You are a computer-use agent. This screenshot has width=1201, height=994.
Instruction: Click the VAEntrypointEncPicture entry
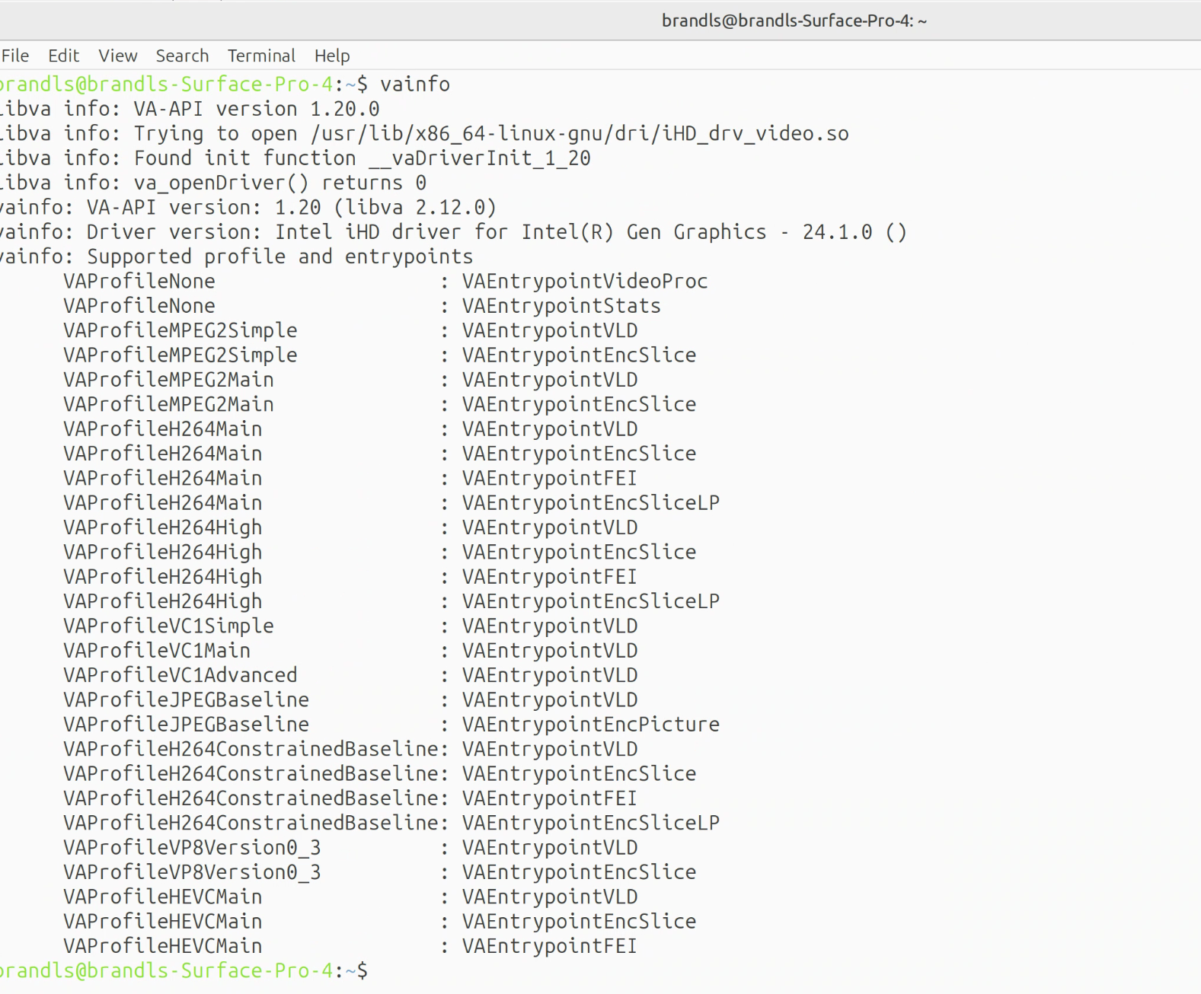click(590, 725)
